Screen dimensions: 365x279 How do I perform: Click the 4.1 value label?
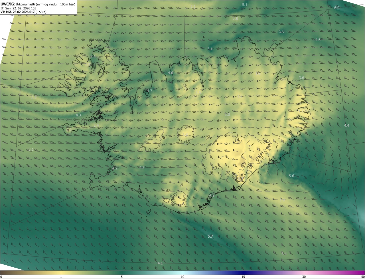[x=160, y=263]
